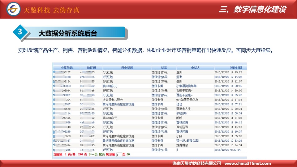
Task: Jump to last page via 尾页
Action: [x=102, y=154]
